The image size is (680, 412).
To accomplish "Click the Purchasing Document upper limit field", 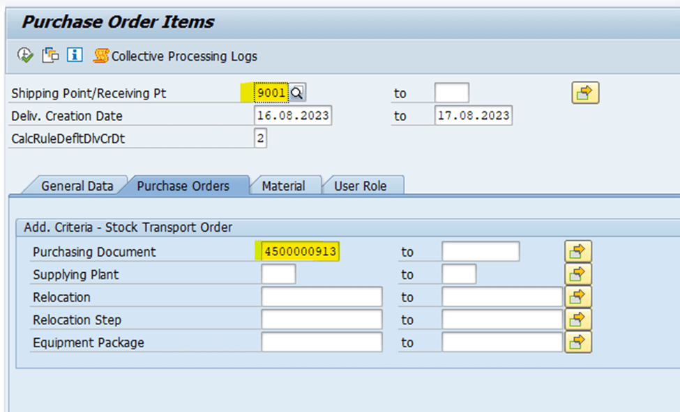I will (x=481, y=251).
